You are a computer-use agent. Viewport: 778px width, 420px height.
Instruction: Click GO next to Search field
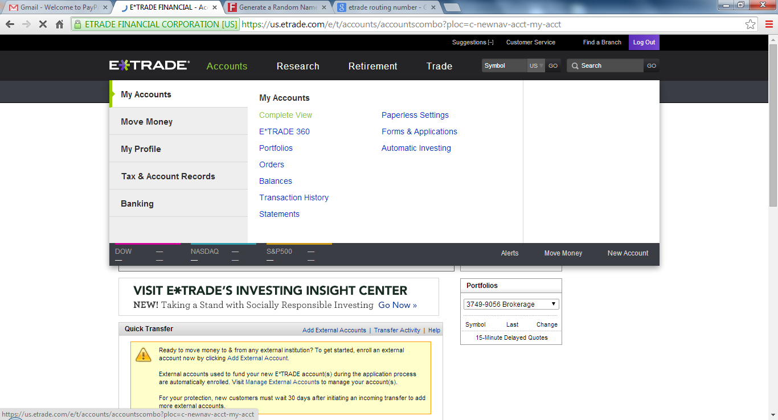coord(652,65)
